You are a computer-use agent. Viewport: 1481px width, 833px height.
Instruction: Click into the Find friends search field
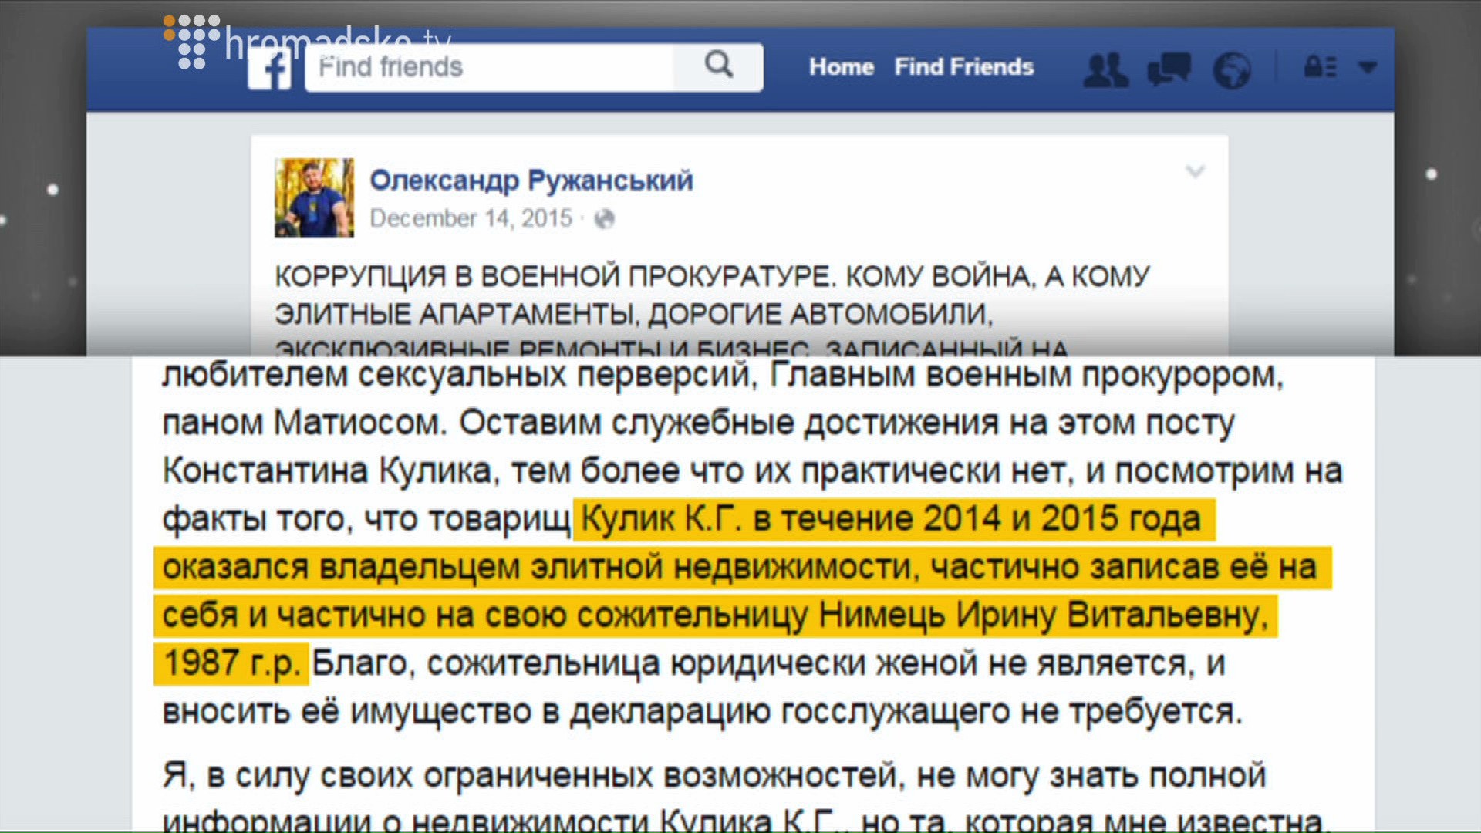tap(489, 67)
